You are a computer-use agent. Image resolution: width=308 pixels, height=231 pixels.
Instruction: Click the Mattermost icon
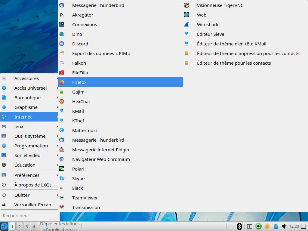point(62,130)
